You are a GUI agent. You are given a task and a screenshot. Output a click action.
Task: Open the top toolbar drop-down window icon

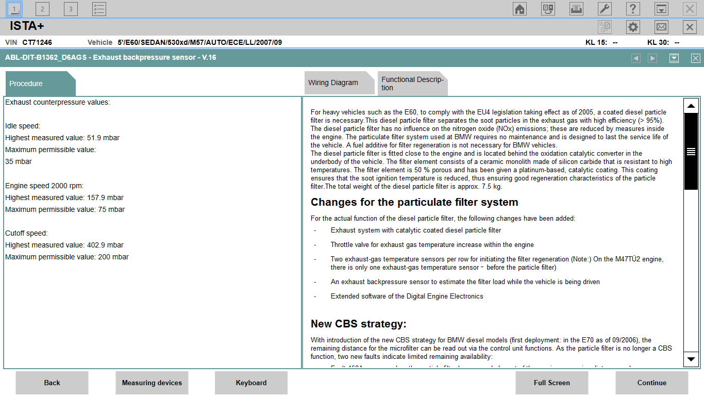pos(661,9)
